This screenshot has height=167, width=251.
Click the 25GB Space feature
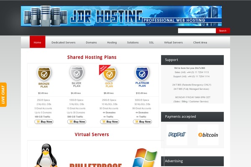click(x=44, y=100)
